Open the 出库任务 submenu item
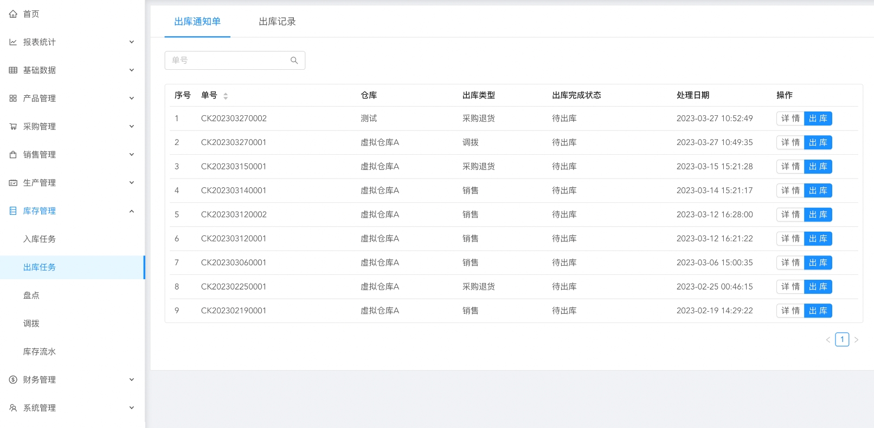Image resolution: width=874 pixels, height=428 pixels. pos(72,267)
